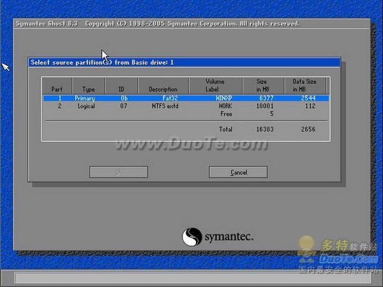
Task: Click the Fat32 description cell
Action: pyautogui.click(x=170, y=98)
